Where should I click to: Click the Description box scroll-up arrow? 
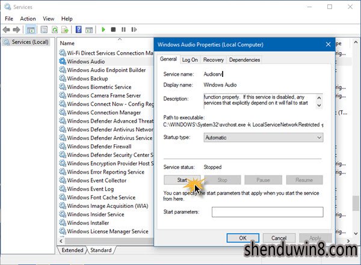(319, 98)
